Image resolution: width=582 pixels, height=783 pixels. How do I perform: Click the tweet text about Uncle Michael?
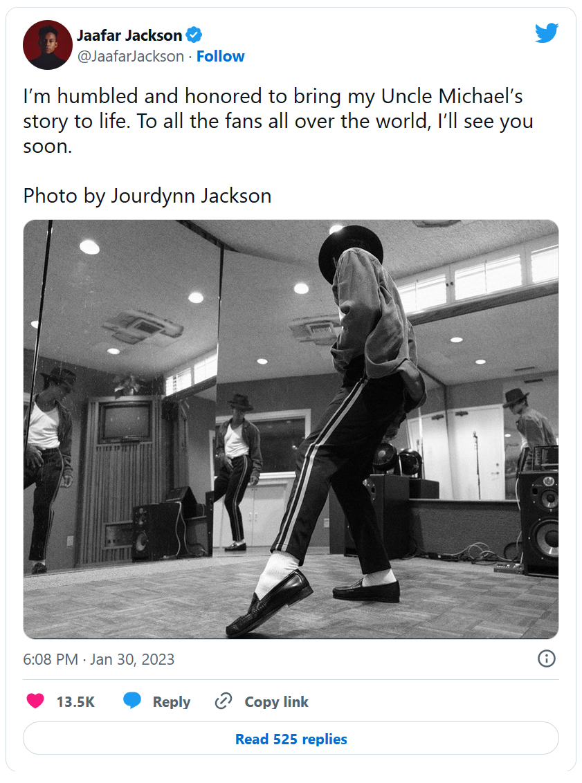(x=277, y=121)
